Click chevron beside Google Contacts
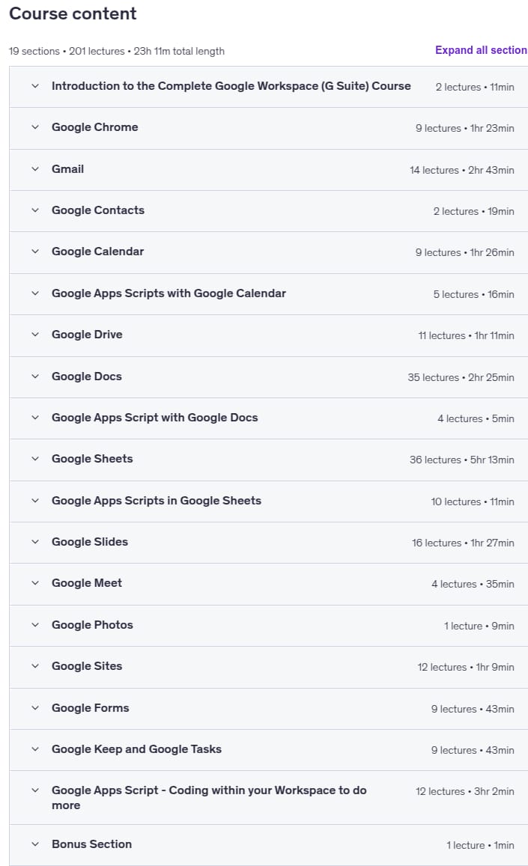The width and height of the screenshot is (528, 866). 35,210
